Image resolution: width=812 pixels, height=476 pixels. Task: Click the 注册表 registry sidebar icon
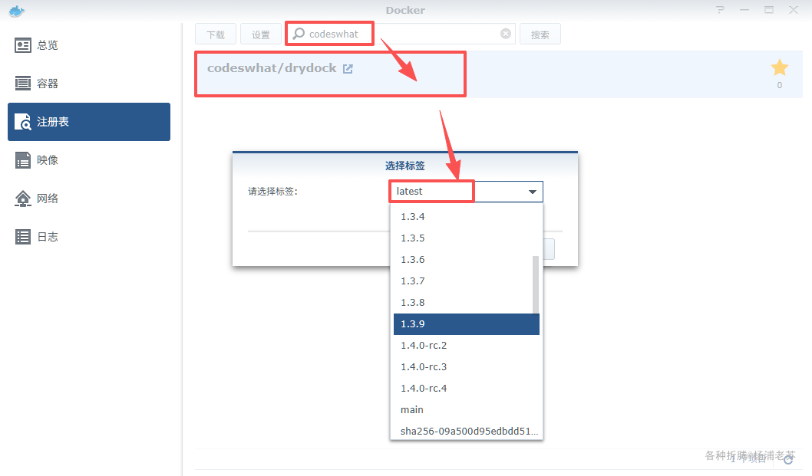pyautogui.click(x=23, y=122)
